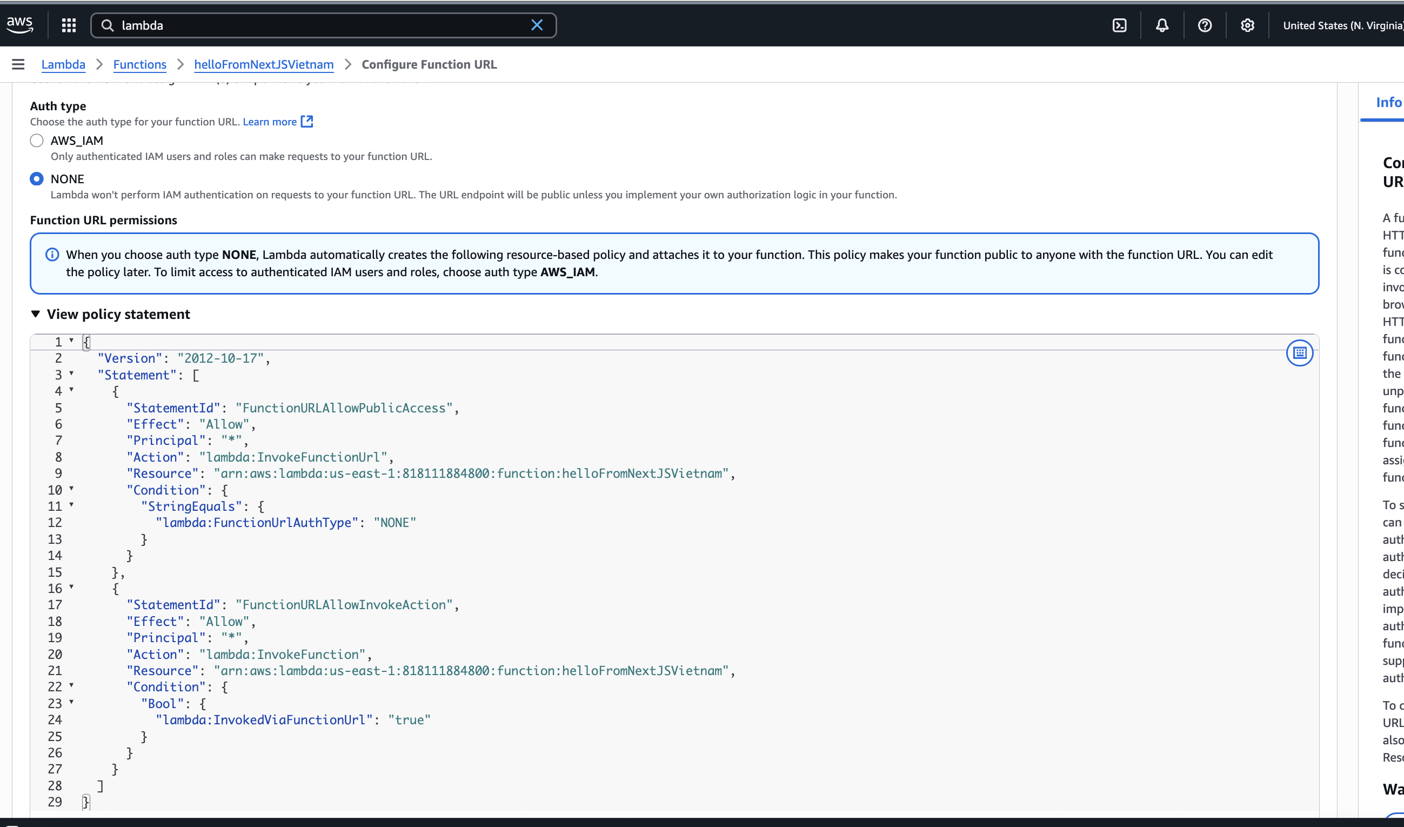This screenshot has height=827, width=1404.
Task: Open notifications bell icon
Action: (x=1162, y=25)
